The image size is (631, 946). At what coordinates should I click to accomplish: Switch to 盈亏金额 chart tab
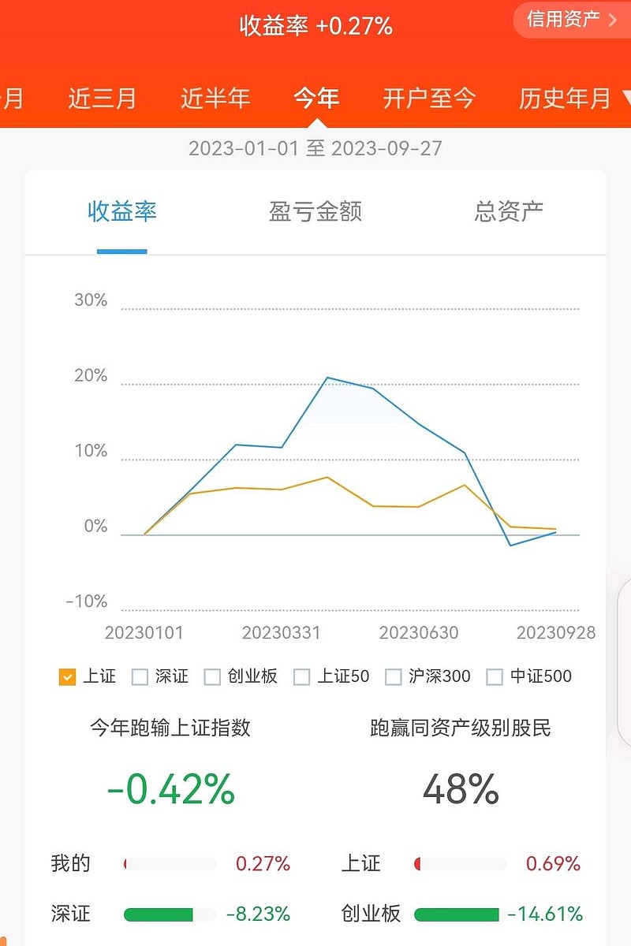(315, 211)
